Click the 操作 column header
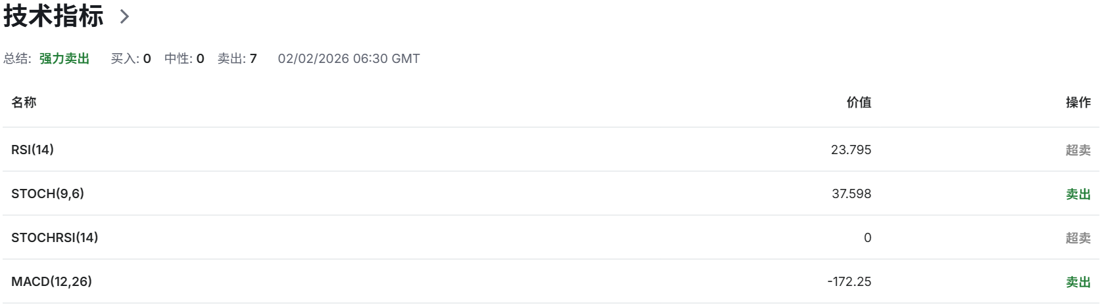This screenshot has height=305, width=1100. coord(1078,102)
